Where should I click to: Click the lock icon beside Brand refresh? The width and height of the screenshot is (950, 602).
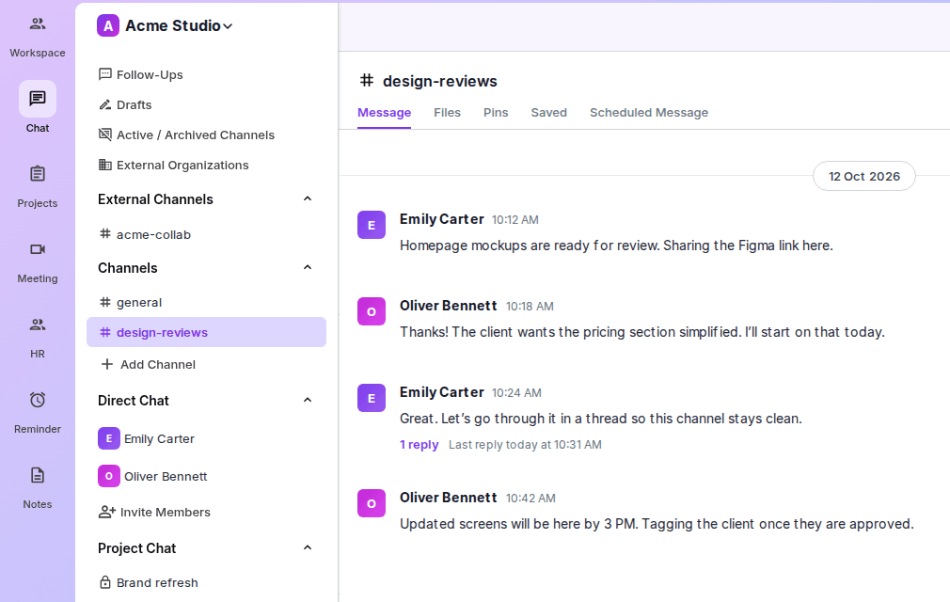tap(104, 582)
